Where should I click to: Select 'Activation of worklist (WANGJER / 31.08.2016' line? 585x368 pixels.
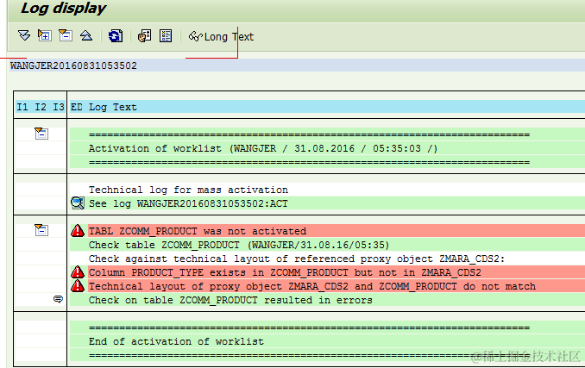[x=263, y=148]
